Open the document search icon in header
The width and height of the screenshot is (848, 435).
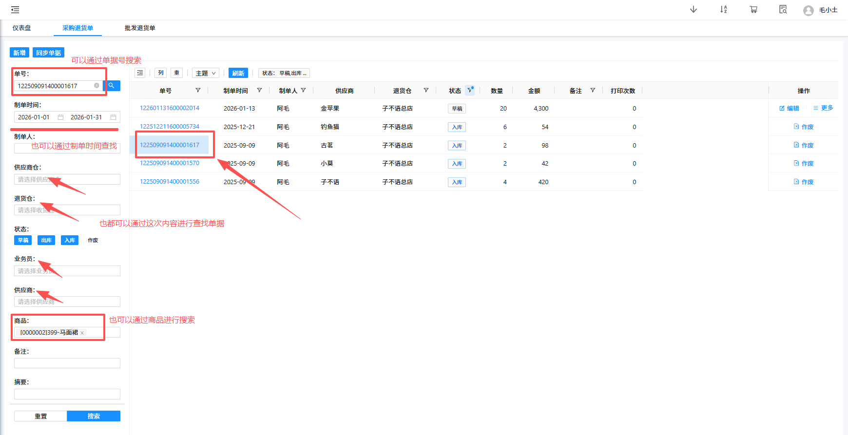pyautogui.click(x=783, y=10)
